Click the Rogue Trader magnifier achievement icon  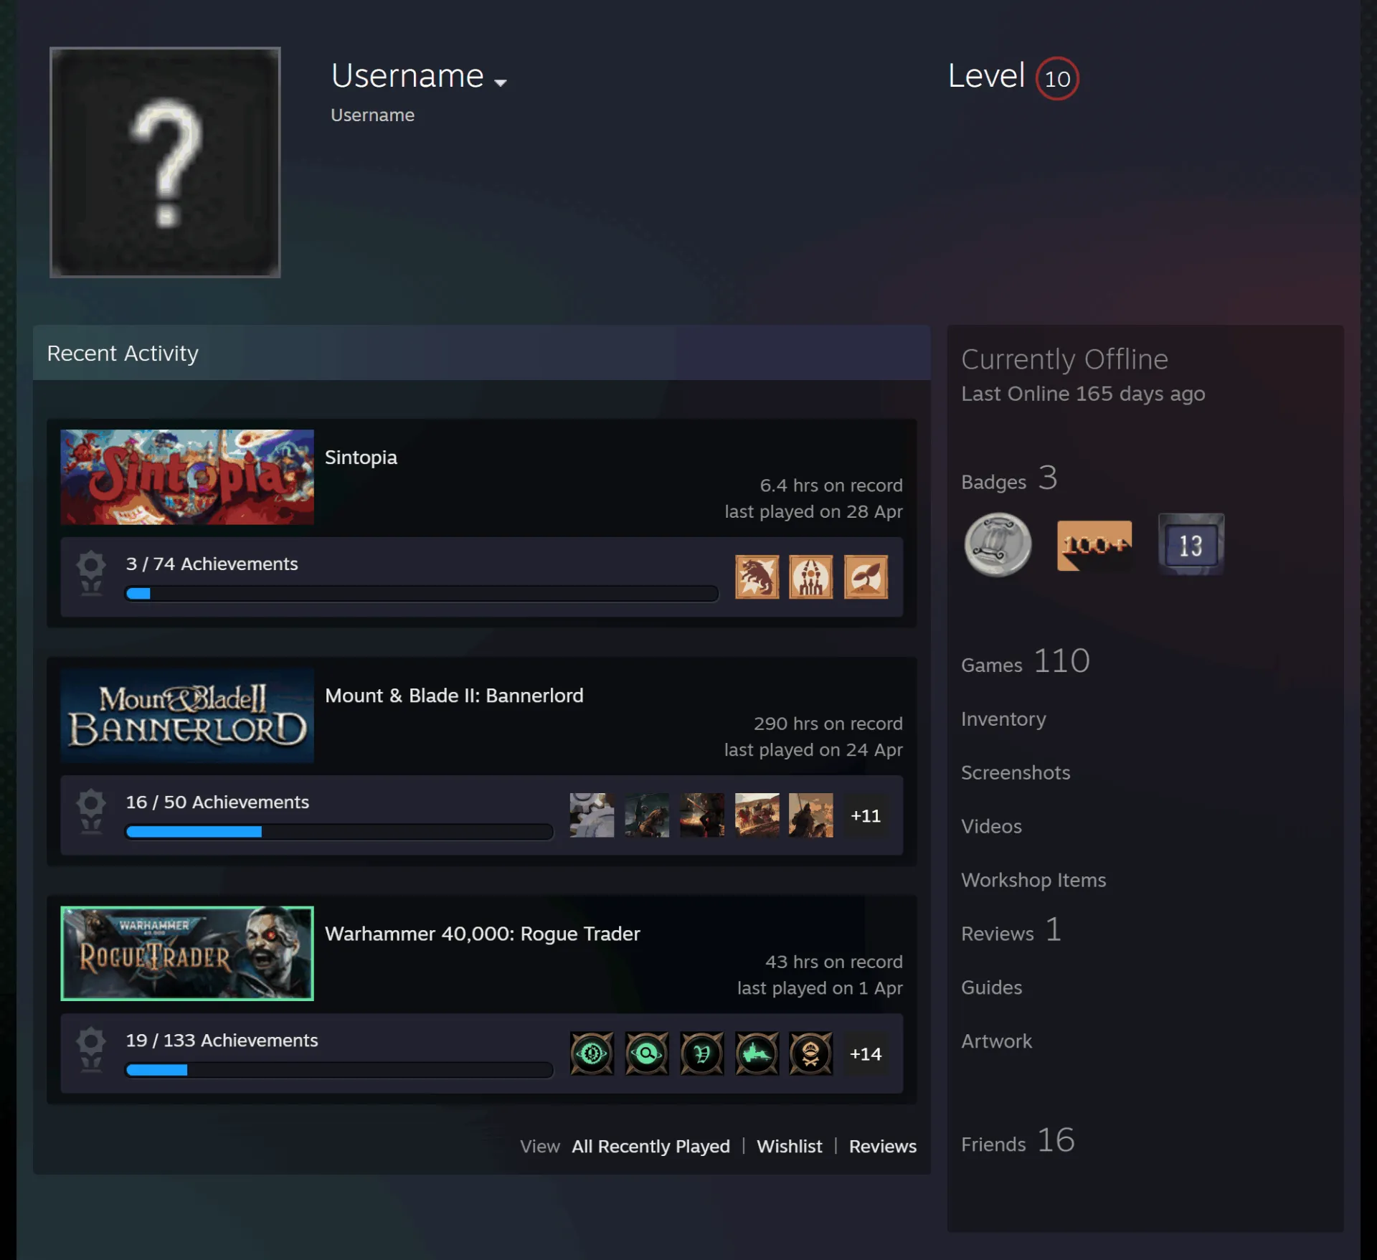(647, 1053)
